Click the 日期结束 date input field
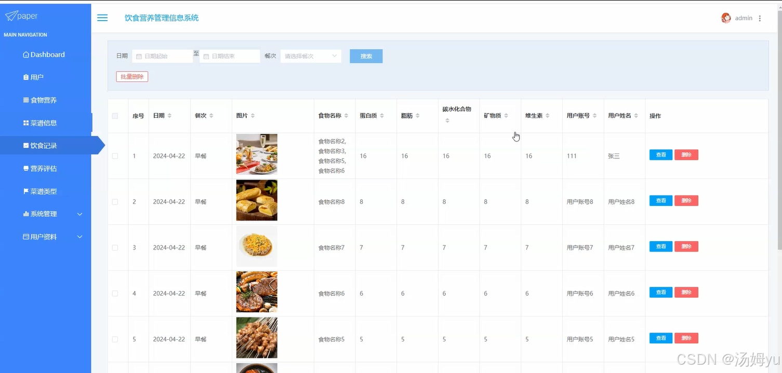782x373 pixels. tap(230, 56)
